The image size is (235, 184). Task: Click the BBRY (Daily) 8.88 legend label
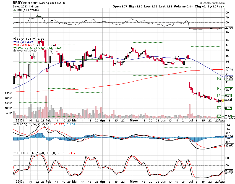tap(30, 39)
